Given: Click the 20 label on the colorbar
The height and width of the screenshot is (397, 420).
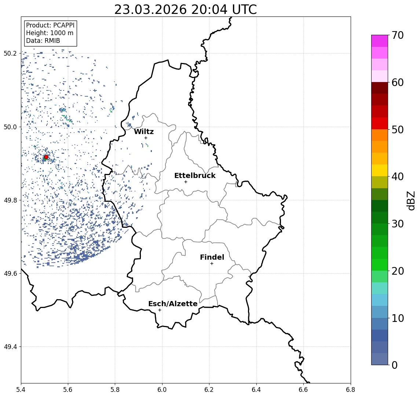Looking at the screenshot, I should (398, 271).
